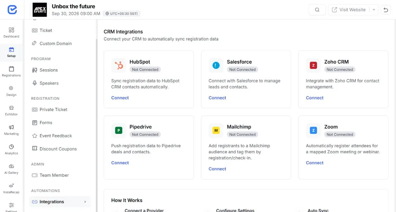
Task: Click Mailchimp's Not Connected status badge
Action: (243, 134)
